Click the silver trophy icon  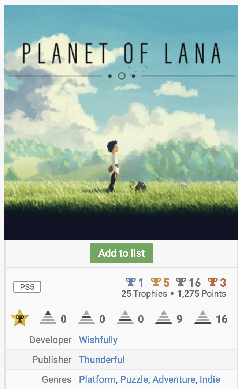pyautogui.click(x=181, y=282)
